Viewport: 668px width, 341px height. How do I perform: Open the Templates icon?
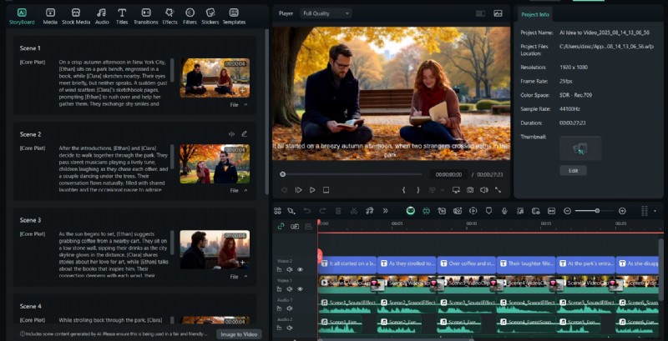234,13
